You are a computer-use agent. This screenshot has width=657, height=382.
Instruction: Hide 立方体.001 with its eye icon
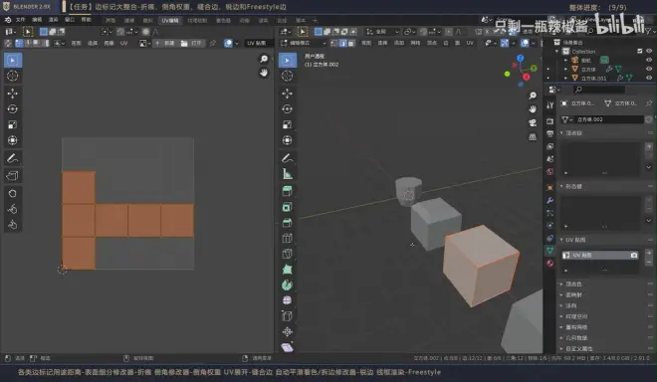click(x=649, y=78)
